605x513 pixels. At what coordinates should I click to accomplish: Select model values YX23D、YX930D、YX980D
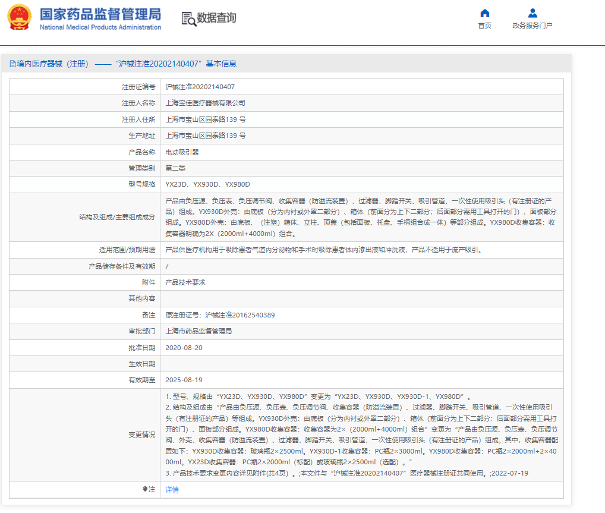207,184
